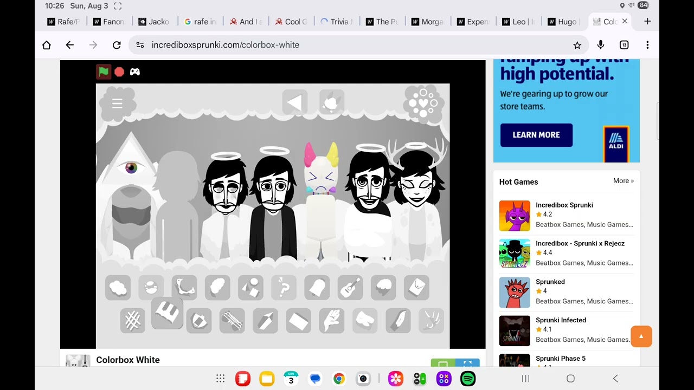Select the crescent horn sound icon
The image size is (694, 390).
(x=184, y=288)
